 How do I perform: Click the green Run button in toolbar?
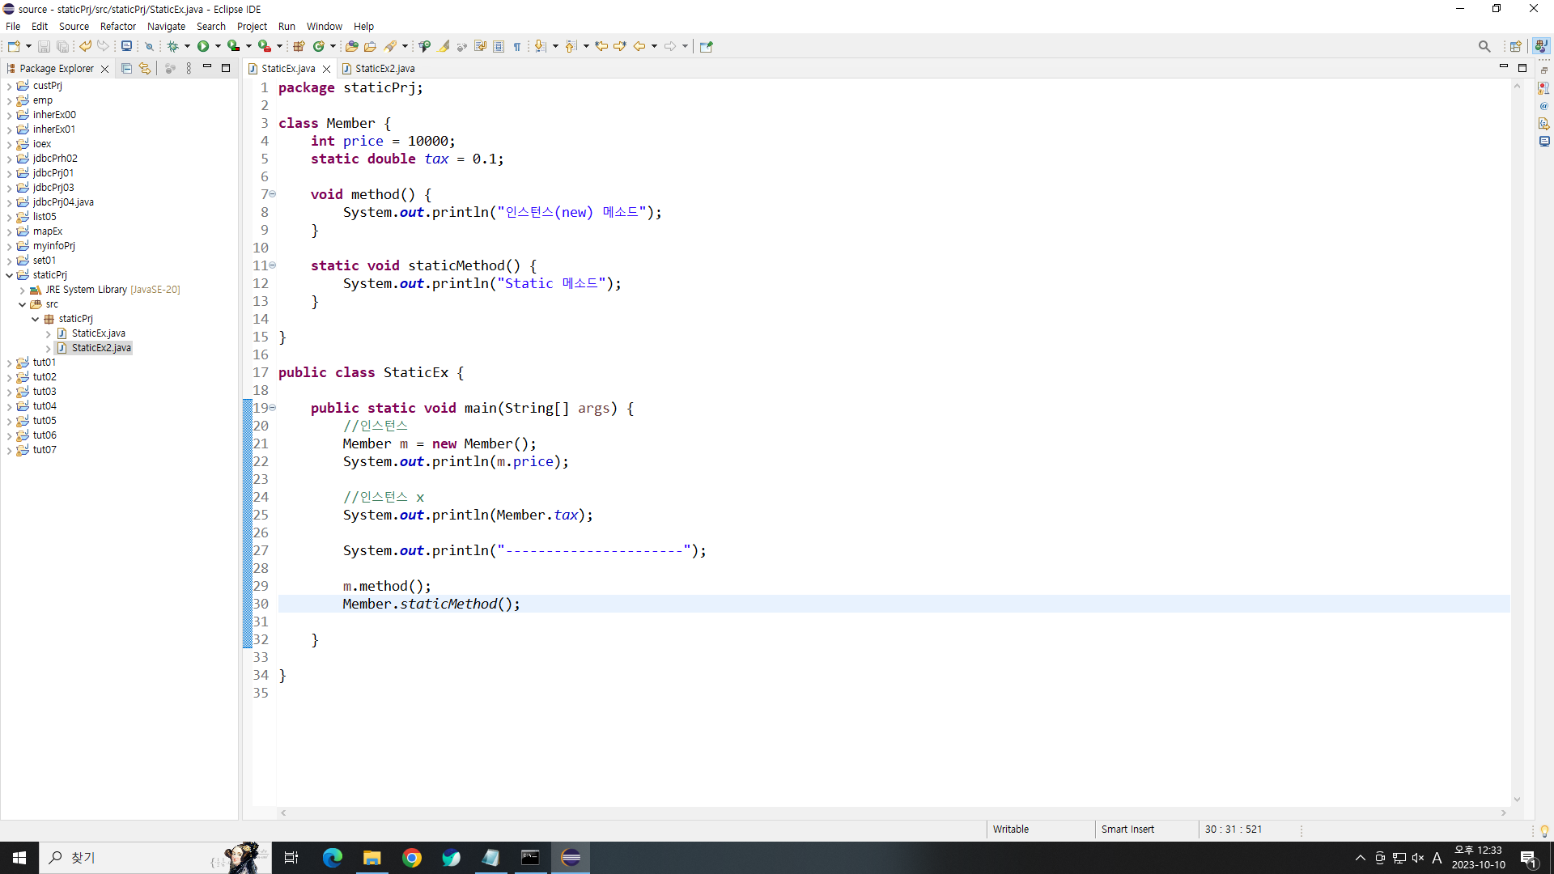pyautogui.click(x=203, y=46)
